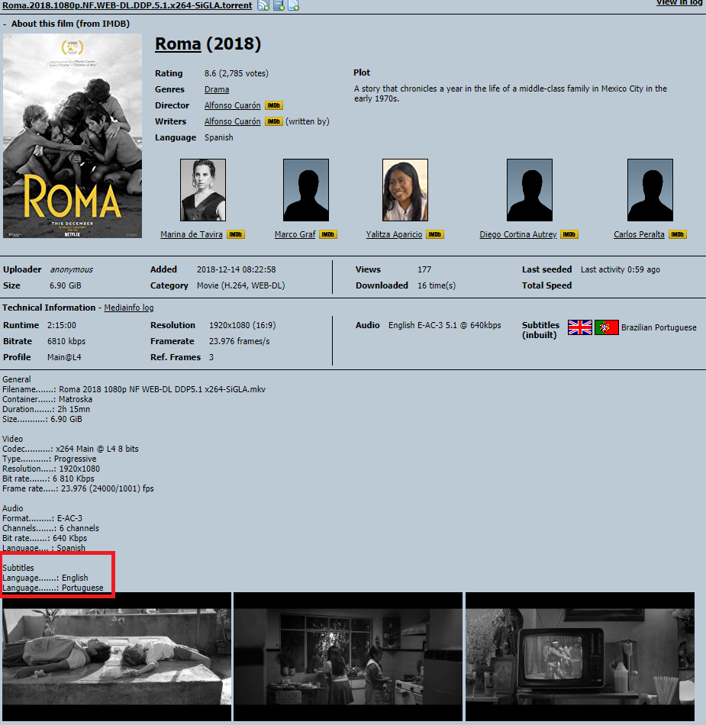Click the size value 6.90 GiB under Uploader
The image size is (706, 725).
tap(65, 285)
